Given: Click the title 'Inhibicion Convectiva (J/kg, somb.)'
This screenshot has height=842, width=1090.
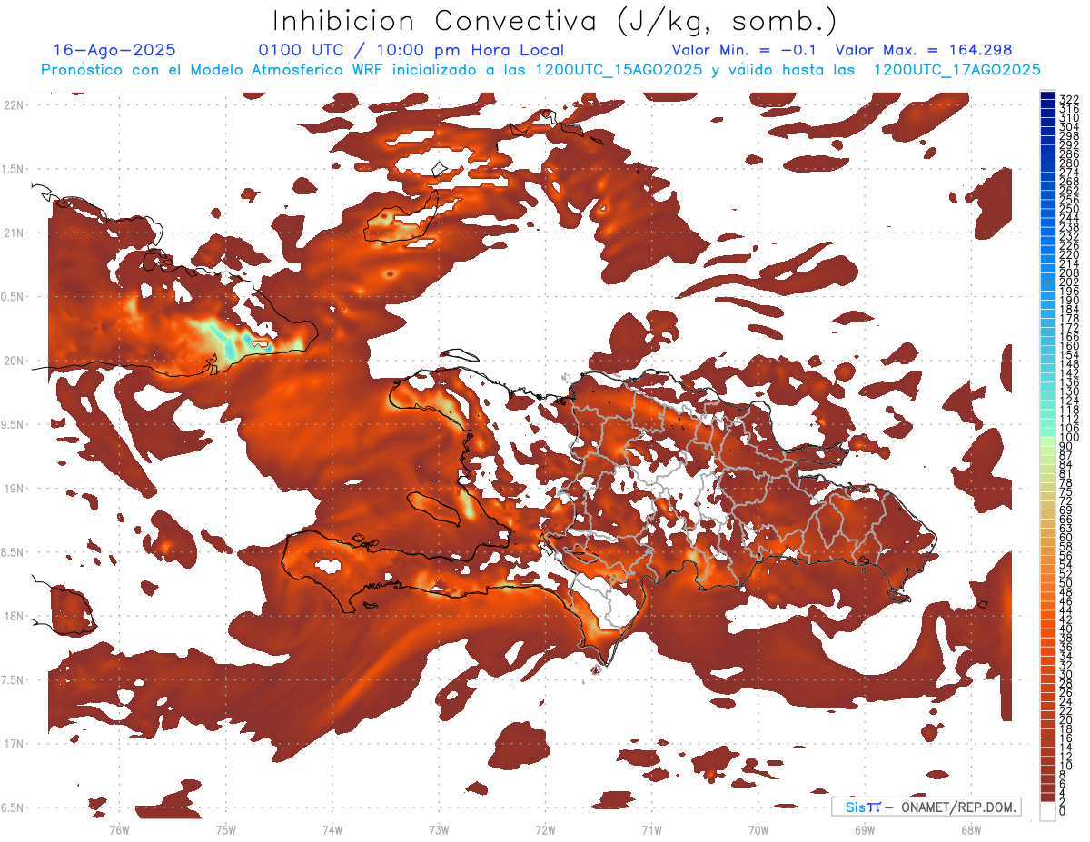Looking at the screenshot, I should [555, 20].
